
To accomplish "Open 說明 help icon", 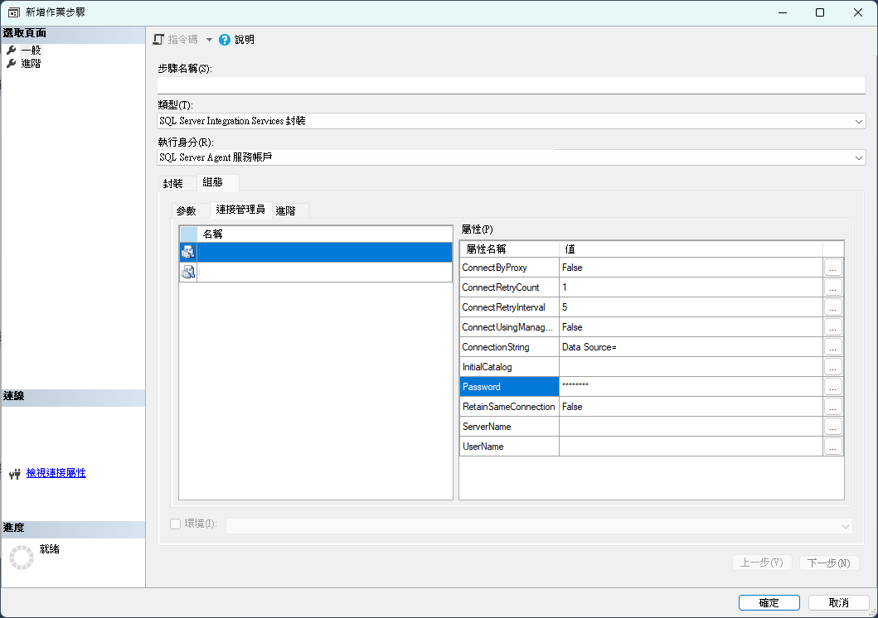I will [x=225, y=40].
